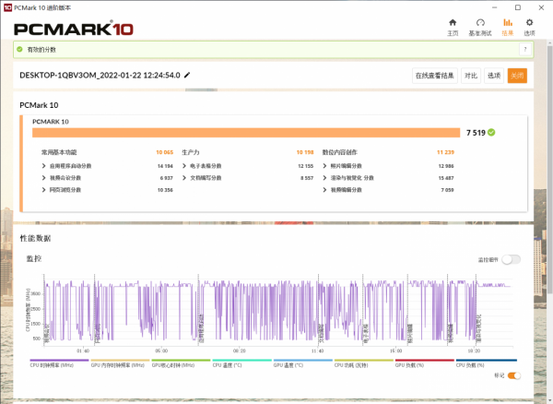Click the green checkmark beside score 7 519
This screenshot has height=404, width=553.
click(492, 132)
